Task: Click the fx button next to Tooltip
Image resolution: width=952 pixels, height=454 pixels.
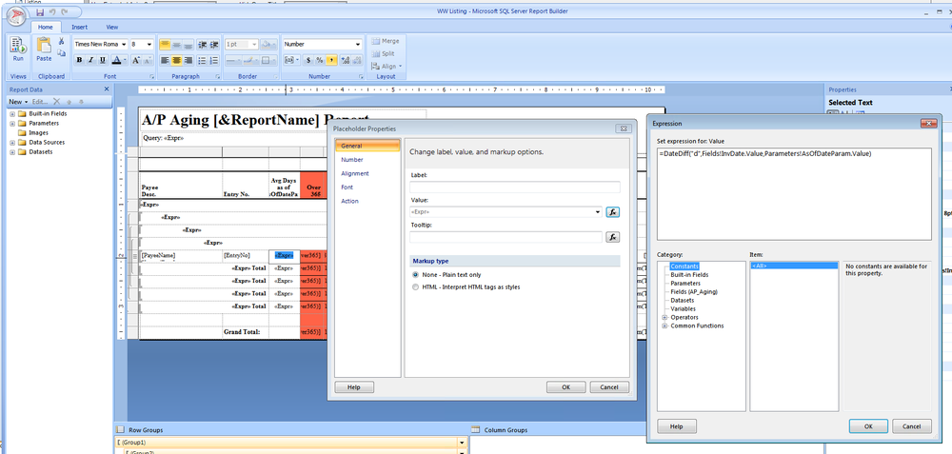Action: 613,237
